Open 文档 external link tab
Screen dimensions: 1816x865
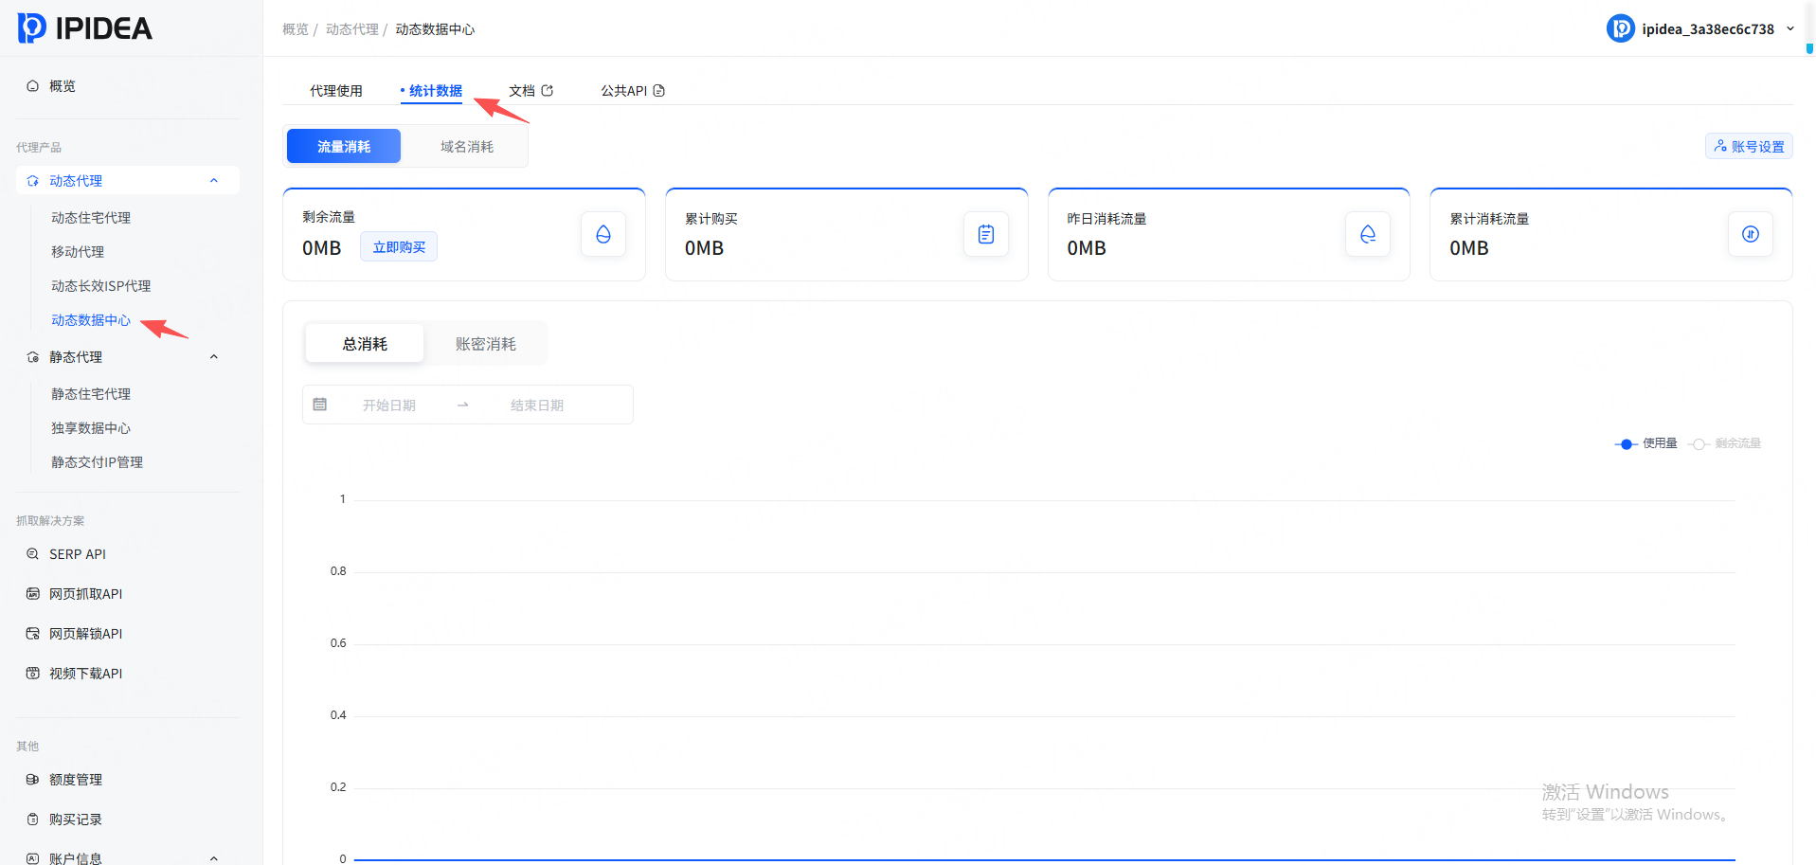530,91
